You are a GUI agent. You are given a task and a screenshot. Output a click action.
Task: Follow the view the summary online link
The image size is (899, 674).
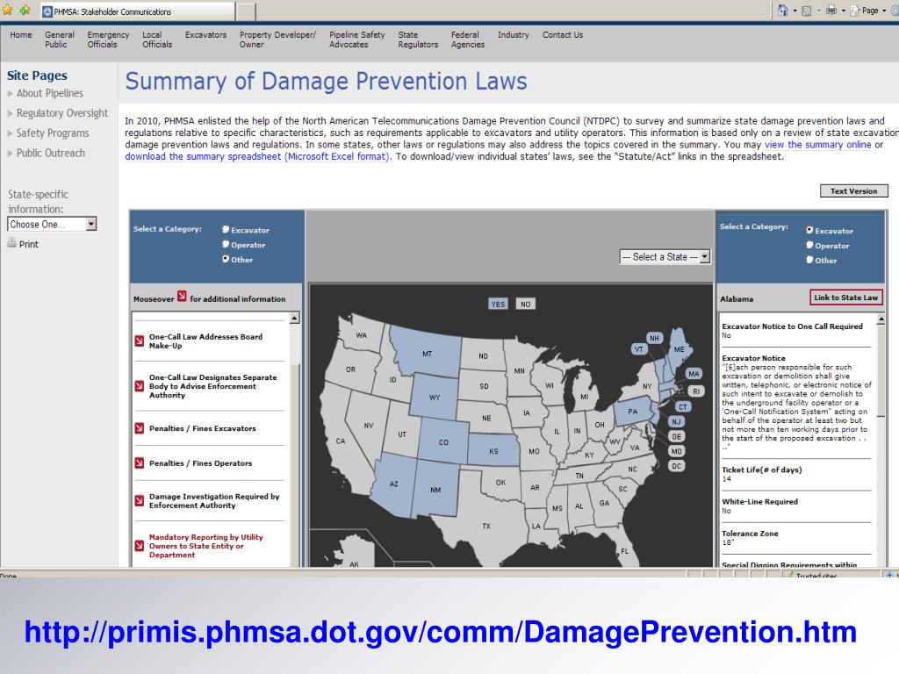(817, 145)
